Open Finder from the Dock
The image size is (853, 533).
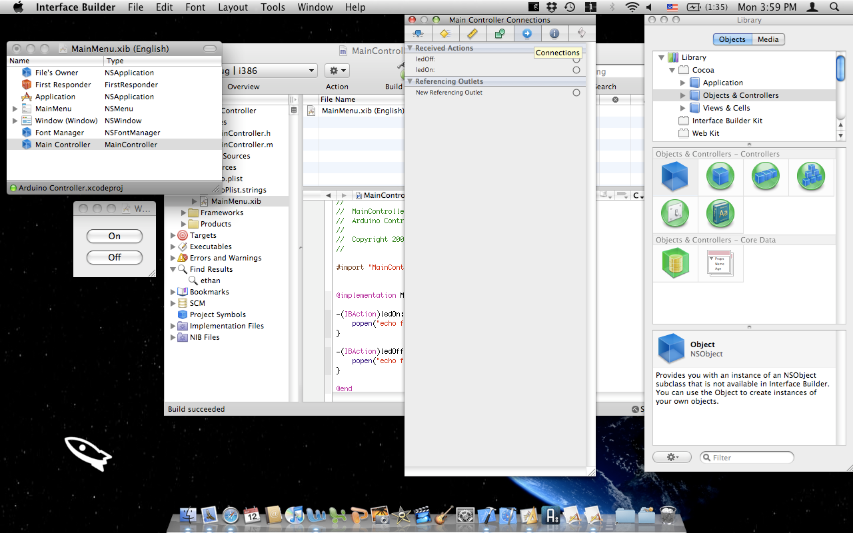pos(189,515)
